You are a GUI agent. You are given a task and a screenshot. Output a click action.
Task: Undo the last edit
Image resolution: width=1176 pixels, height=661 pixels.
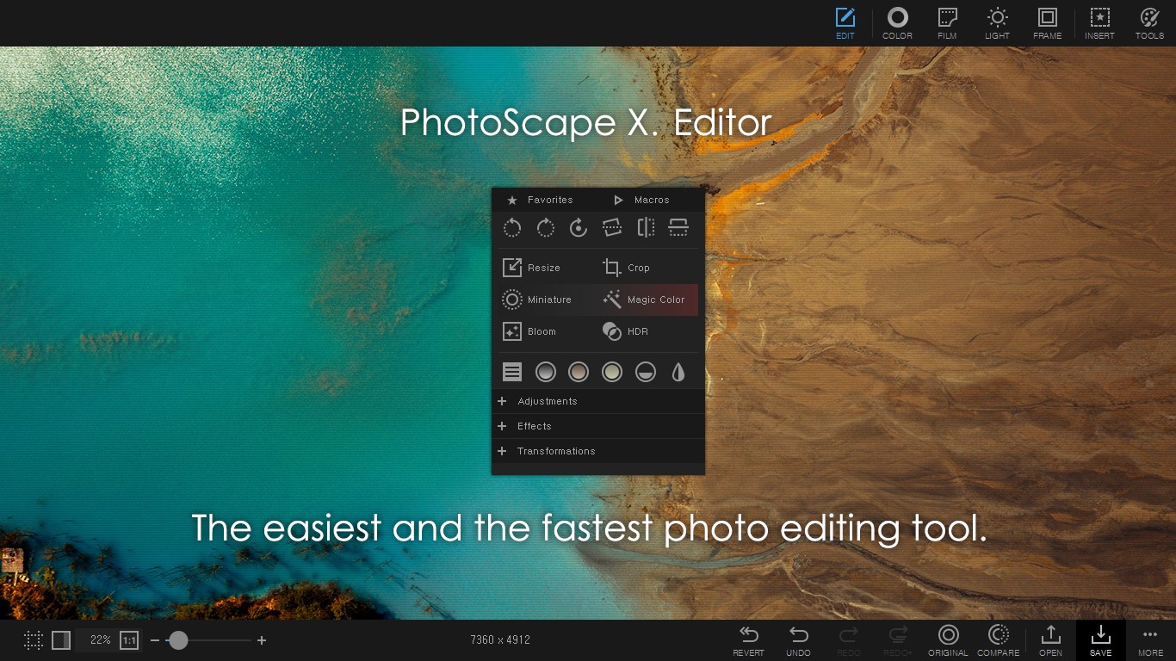coord(798,641)
